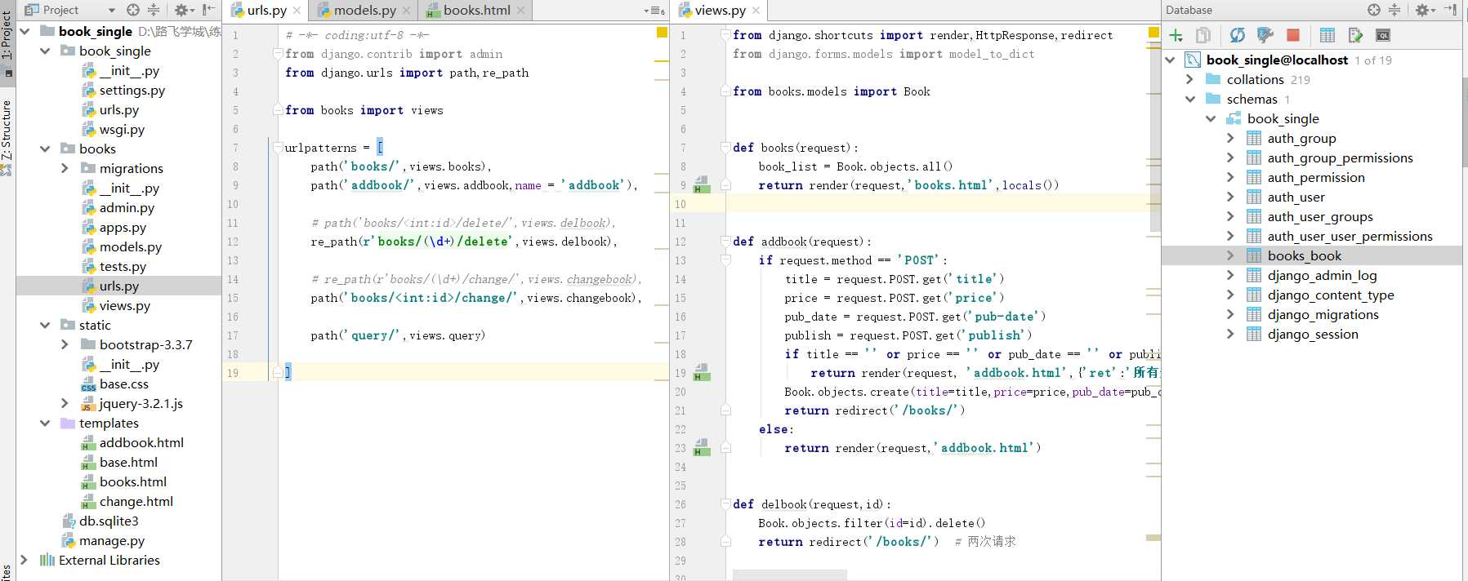The image size is (1468, 581).
Task: Collapse the templates folder
Action: coord(45,423)
